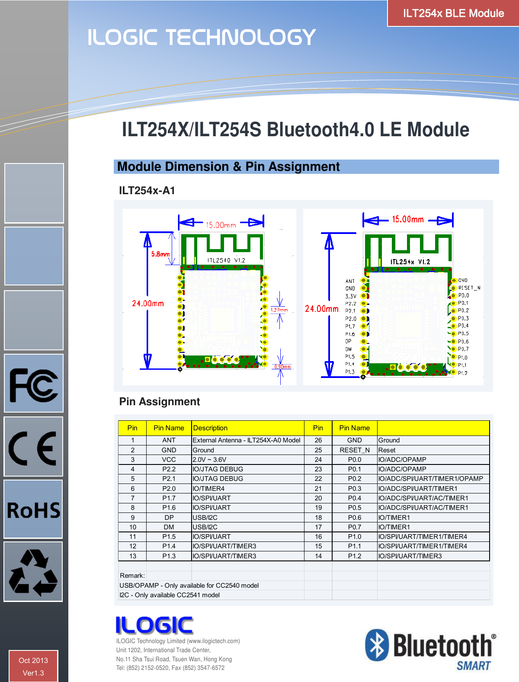This screenshot has width=519, height=682.
Task: Click the Pin Assignment heading
Action: coord(160,402)
